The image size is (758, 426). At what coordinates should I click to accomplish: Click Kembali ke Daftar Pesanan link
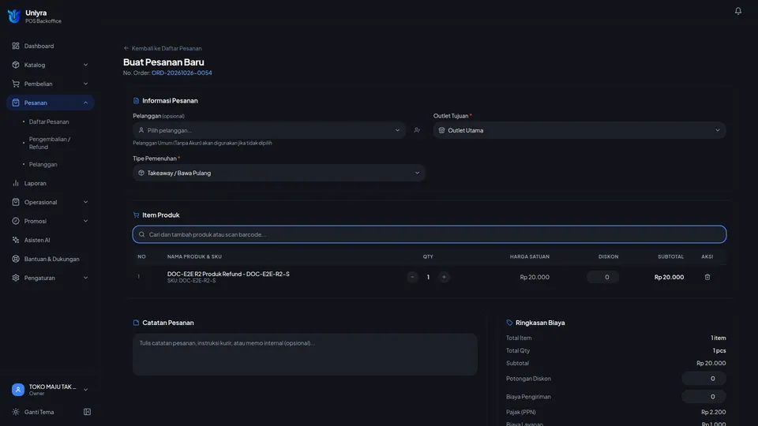point(163,48)
